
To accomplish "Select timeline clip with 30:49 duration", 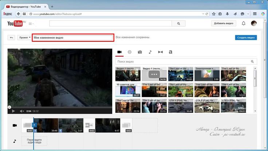I will pos(46,125).
